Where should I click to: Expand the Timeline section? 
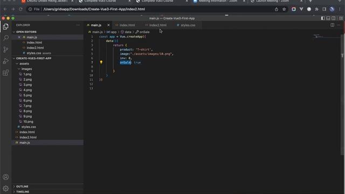(x=47, y=192)
